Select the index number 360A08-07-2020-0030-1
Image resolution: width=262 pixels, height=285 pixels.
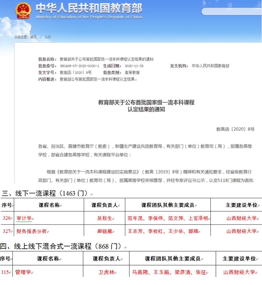click(80, 66)
